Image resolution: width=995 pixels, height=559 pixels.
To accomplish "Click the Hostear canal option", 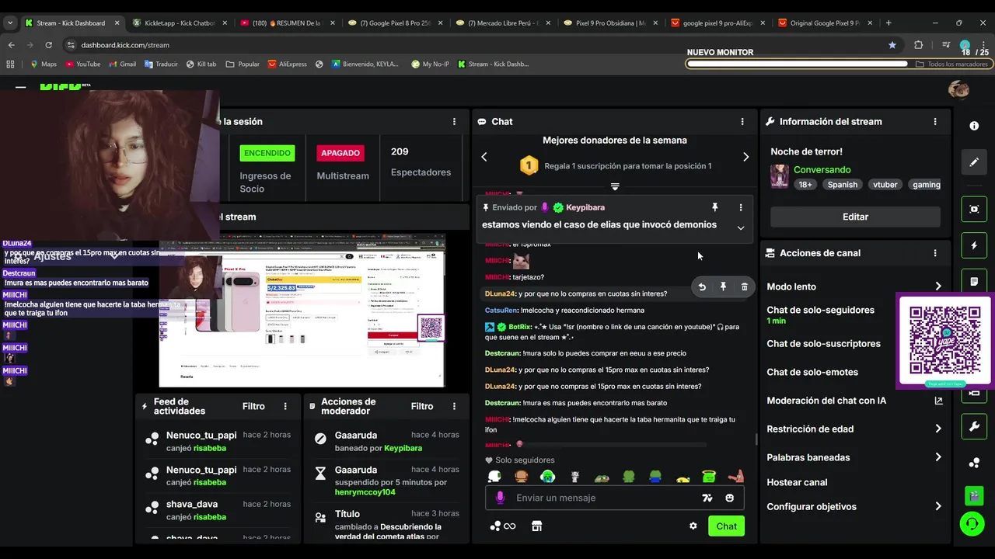I will click(x=797, y=482).
